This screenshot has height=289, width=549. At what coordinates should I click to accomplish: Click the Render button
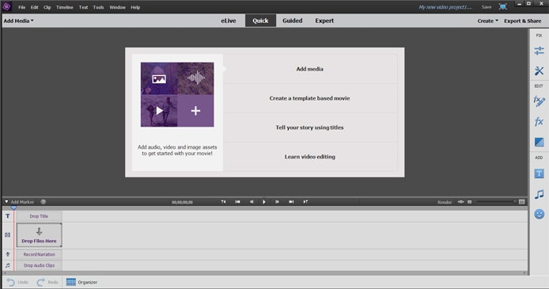click(445, 202)
